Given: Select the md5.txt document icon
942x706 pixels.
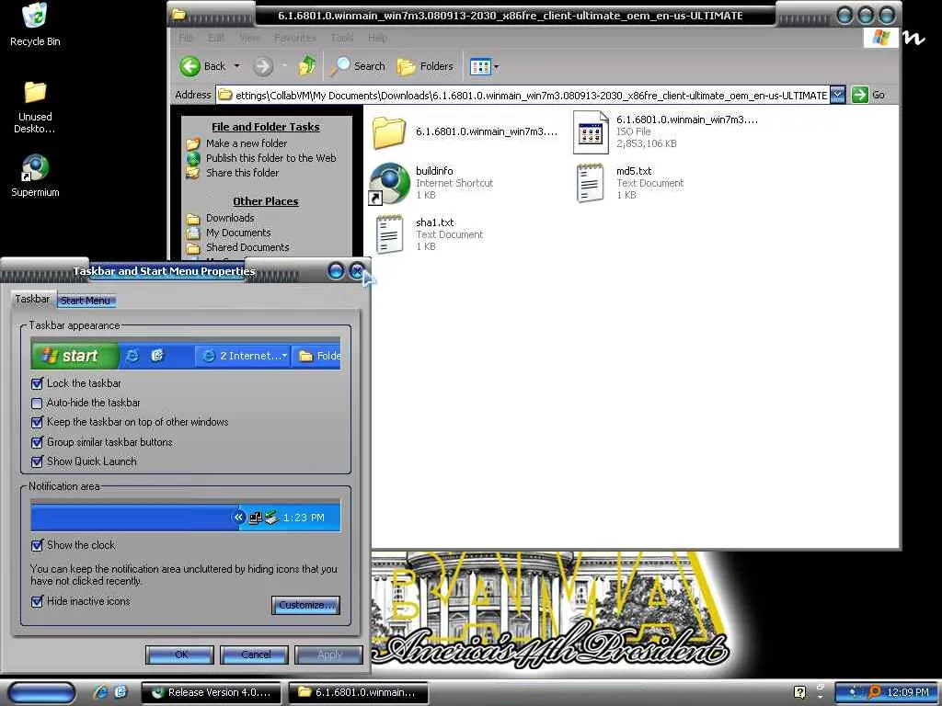Looking at the screenshot, I should (590, 183).
